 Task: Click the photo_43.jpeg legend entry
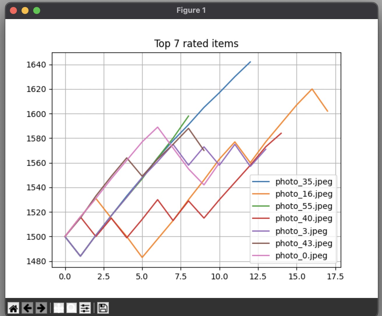(x=292, y=244)
